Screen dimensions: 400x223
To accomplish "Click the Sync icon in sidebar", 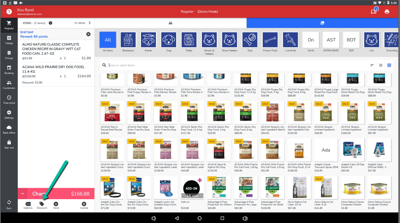I will point(9,202).
